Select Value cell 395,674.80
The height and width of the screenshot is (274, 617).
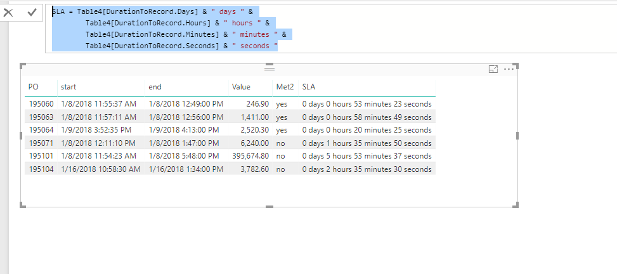[x=250, y=156]
